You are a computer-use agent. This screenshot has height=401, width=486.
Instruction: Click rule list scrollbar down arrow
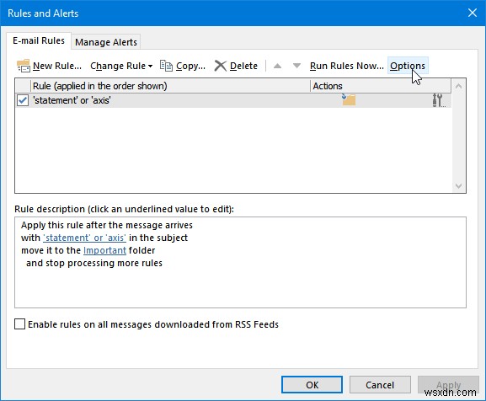coord(458,186)
